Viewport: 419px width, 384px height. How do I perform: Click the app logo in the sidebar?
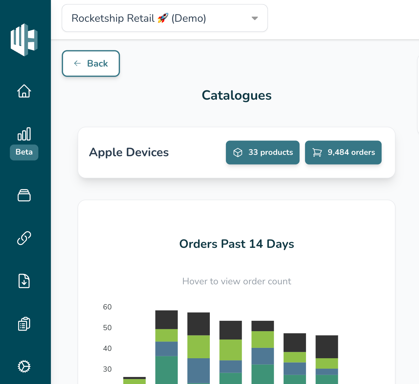[24, 39]
